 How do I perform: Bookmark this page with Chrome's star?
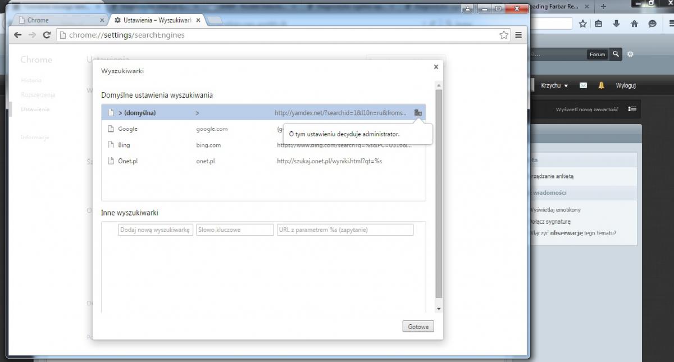(504, 35)
